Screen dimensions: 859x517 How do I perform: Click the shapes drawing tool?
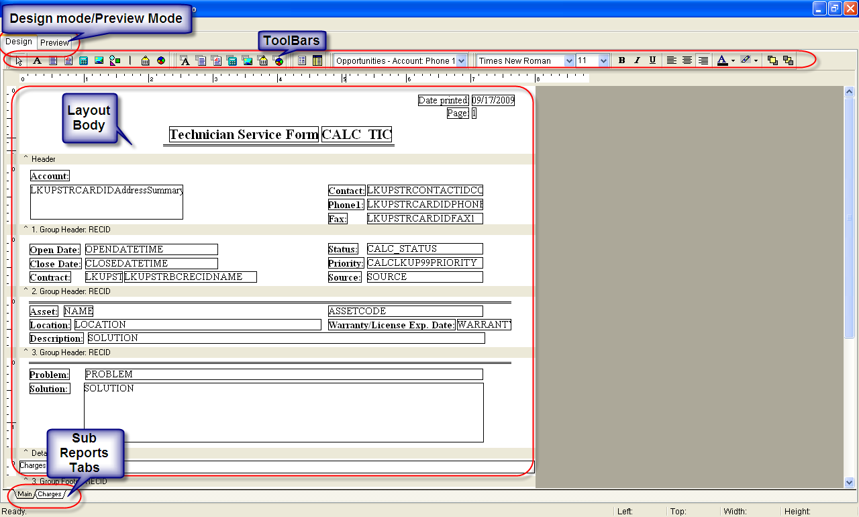(x=115, y=60)
